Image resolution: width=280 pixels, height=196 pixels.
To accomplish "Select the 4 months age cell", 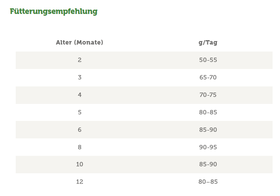I will tap(79, 95).
